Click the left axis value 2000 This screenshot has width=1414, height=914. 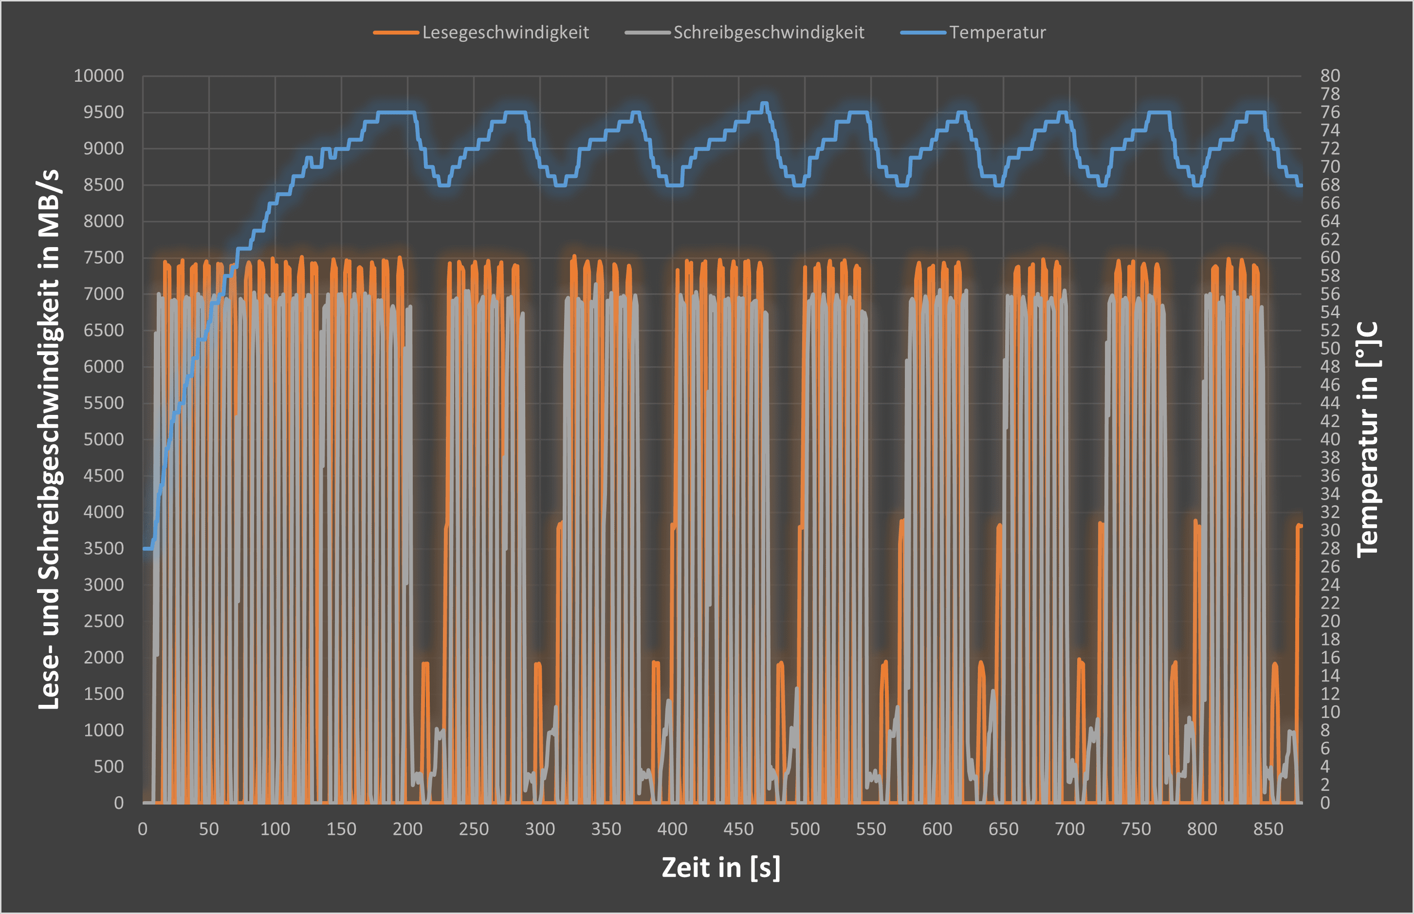(x=103, y=658)
